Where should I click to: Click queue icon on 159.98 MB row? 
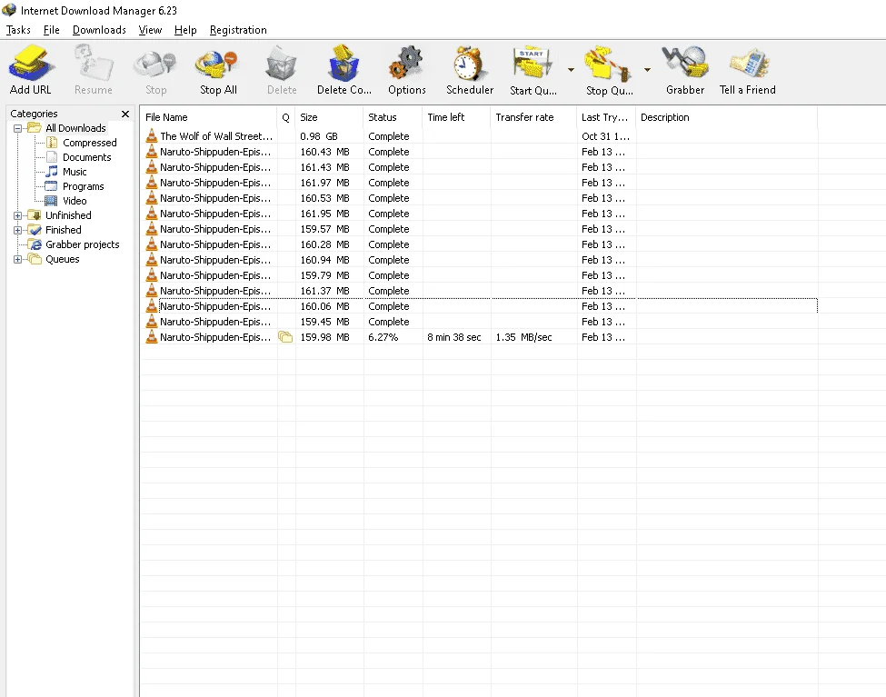(x=285, y=337)
